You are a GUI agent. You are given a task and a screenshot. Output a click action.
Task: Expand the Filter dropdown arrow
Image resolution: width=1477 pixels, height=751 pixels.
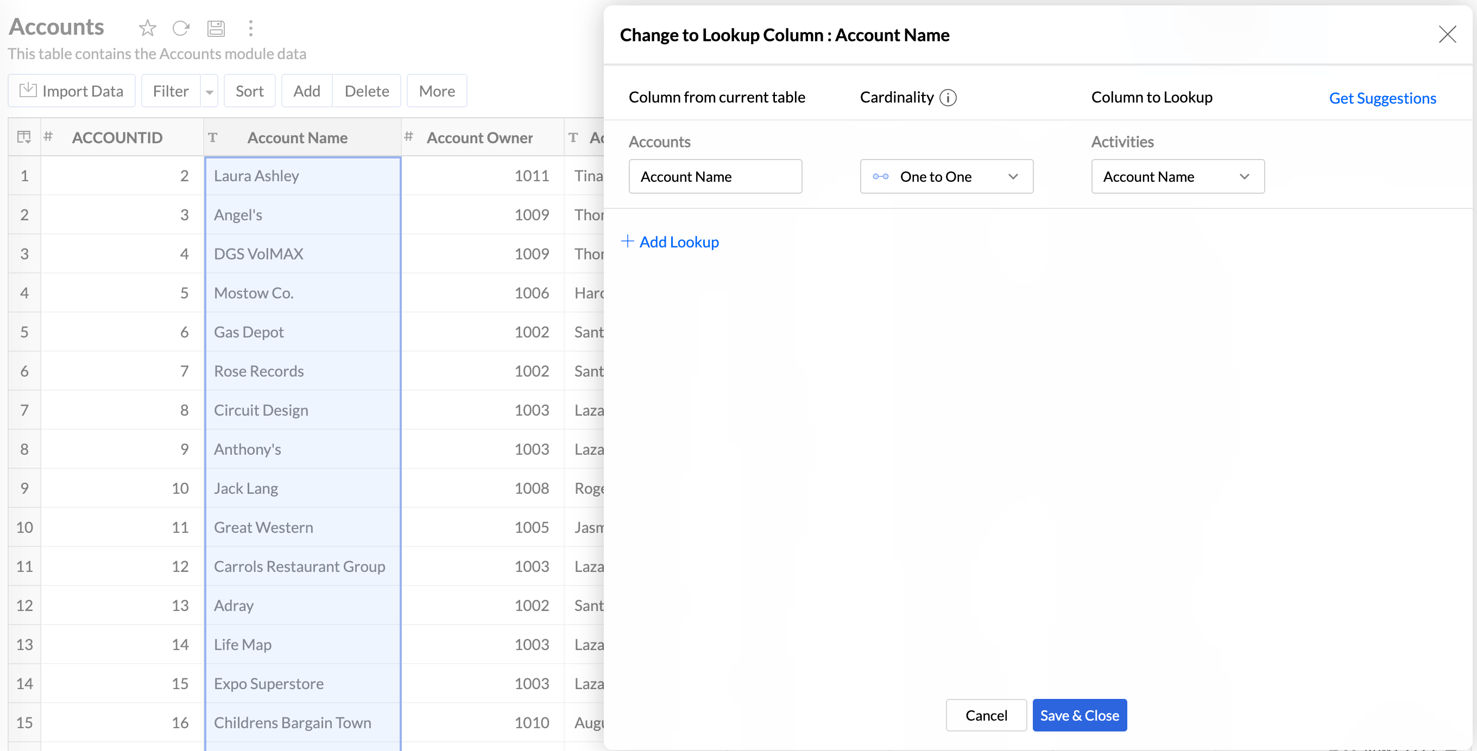[x=209, y=92]
